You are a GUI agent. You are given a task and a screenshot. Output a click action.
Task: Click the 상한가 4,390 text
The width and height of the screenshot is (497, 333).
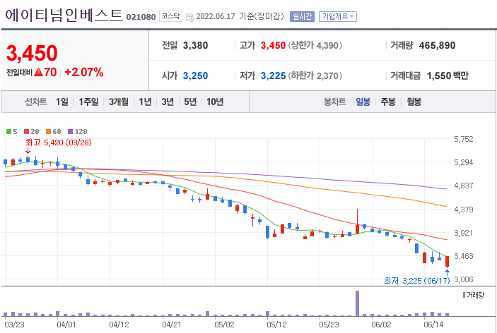pos(315,46)
